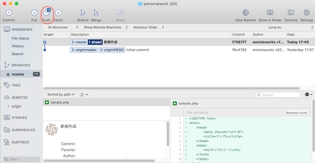Click the Date column header
Viewport: 315px width, 163px height.
click(x=291, y=35)
